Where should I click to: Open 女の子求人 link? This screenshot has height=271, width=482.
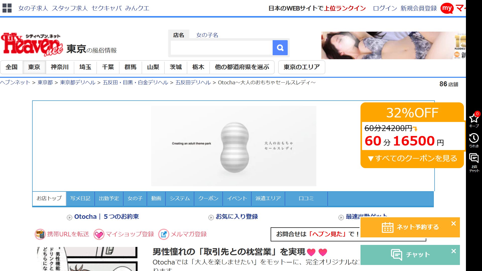[33, 8]
